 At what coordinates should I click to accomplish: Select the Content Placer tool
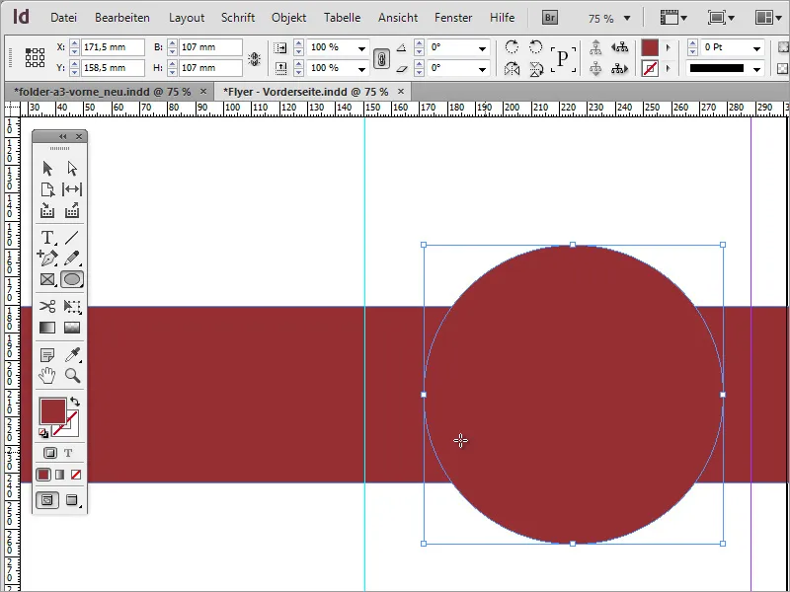72,210
